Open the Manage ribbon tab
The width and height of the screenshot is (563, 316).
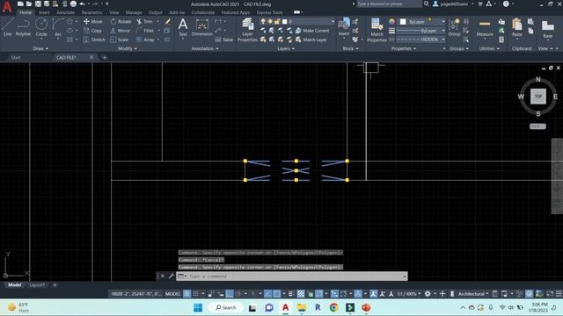[x=134, y=12]
